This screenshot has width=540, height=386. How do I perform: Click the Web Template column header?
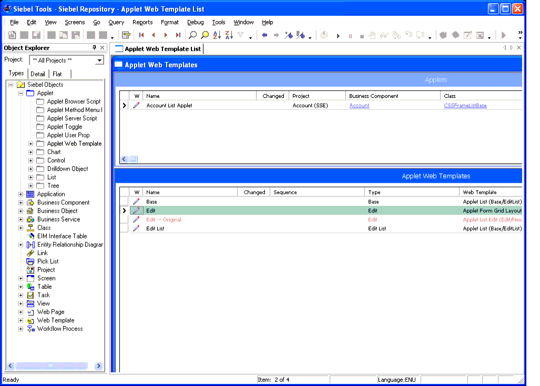click(x=491, y=192)
